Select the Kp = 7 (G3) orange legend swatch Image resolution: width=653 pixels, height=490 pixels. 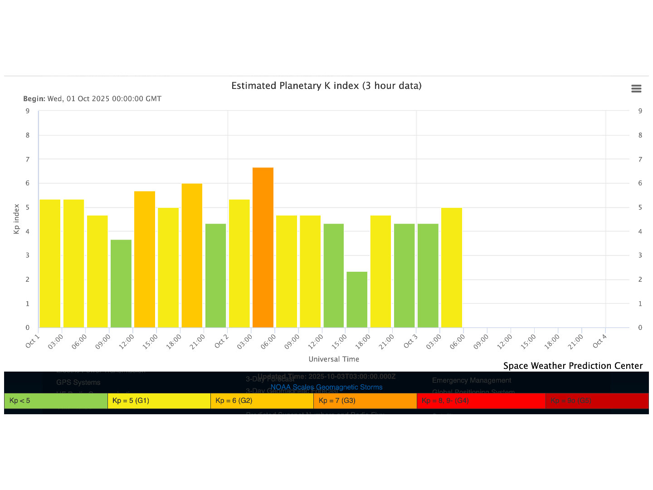(x=365, y=401)
